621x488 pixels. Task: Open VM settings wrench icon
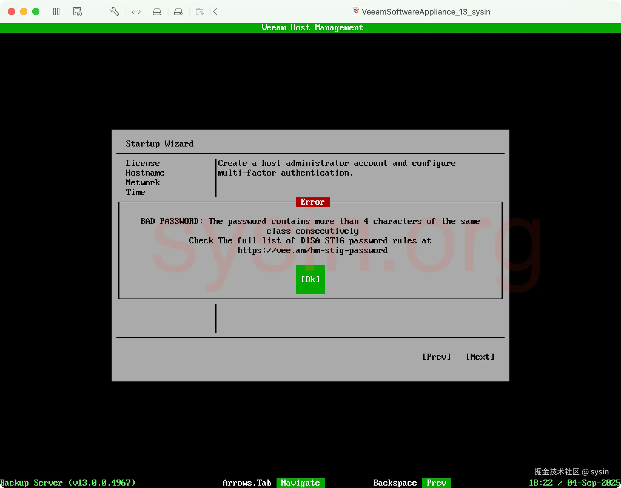click(x=114, y=12)
